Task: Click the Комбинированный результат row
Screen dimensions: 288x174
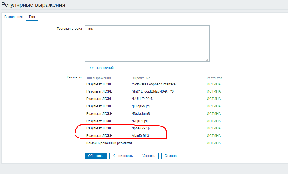Action: click(109, 143)
